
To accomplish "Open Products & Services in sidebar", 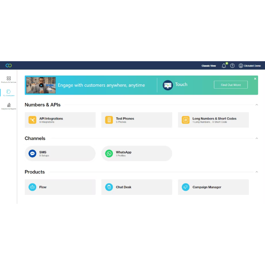I will pos(9,79).
